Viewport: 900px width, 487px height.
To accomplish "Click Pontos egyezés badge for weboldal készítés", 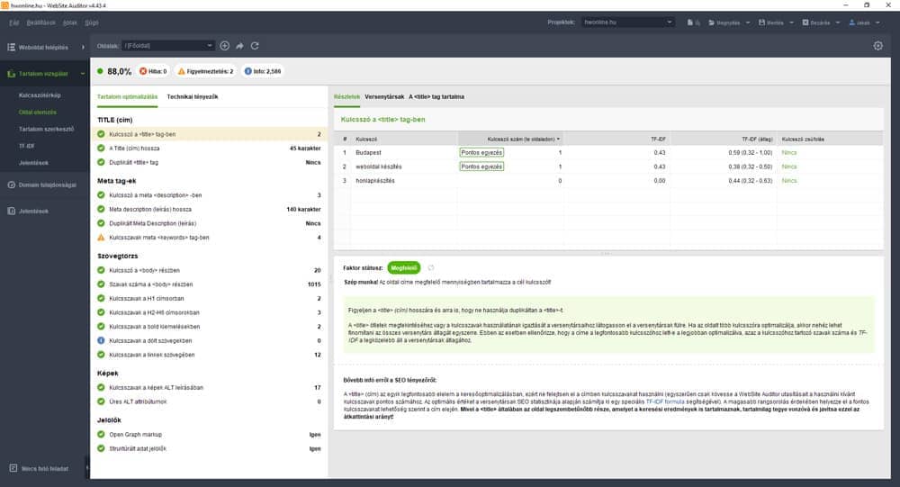I will 481,167.
